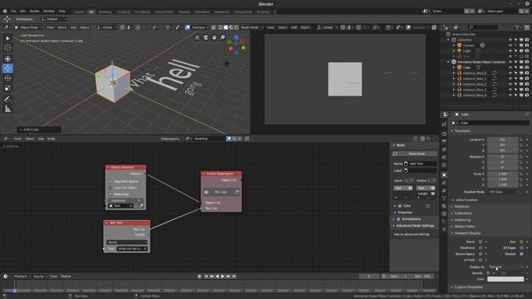This screenshot has height=299, width=532.
Task: Click the Light object icon in outliner
Action: (460, 51)
